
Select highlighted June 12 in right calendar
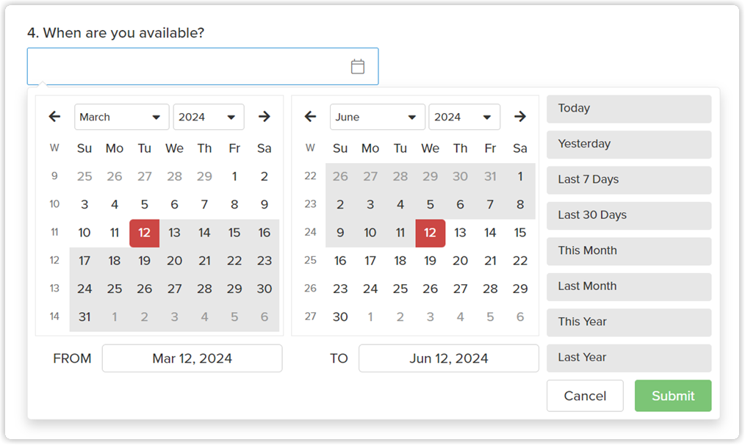(x=430, y=233)
